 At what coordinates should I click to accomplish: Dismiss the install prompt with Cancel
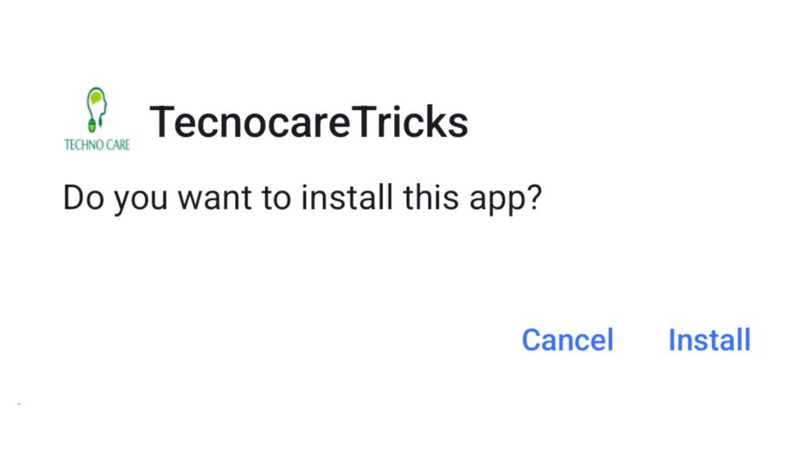568,339
